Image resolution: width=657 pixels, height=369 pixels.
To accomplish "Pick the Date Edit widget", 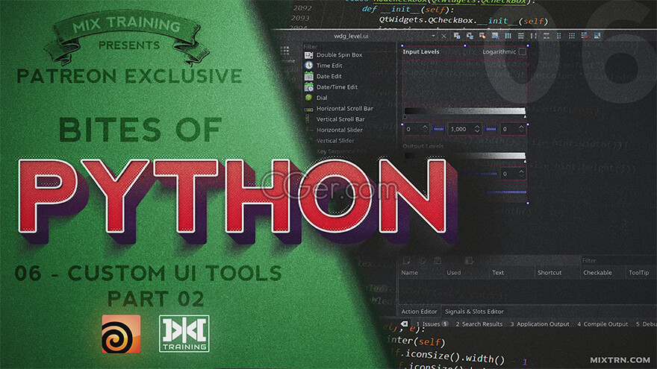I will [323, 76].
